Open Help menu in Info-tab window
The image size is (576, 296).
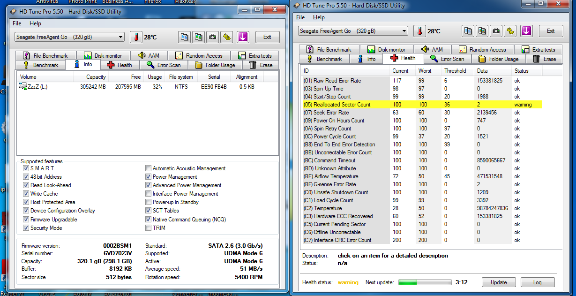[x=35, y=23]
